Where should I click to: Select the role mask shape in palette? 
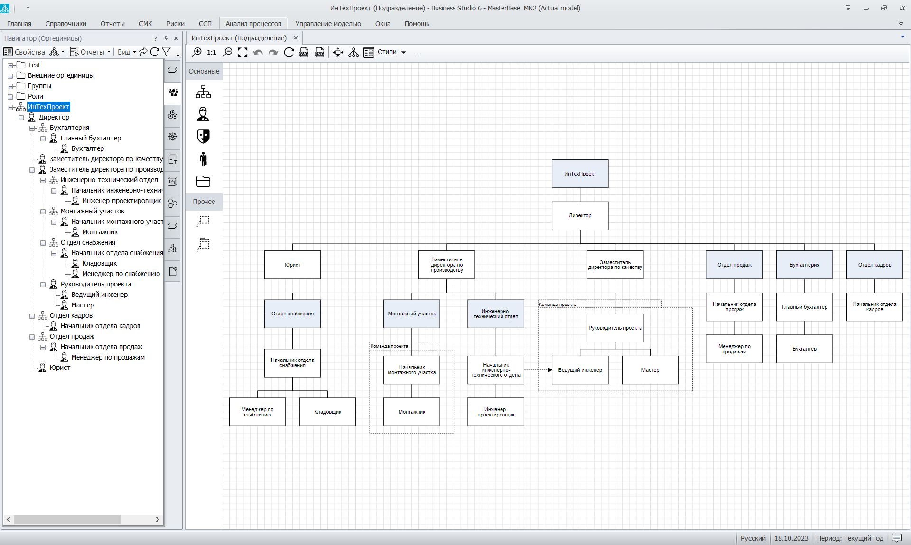[x=203, y=137]
